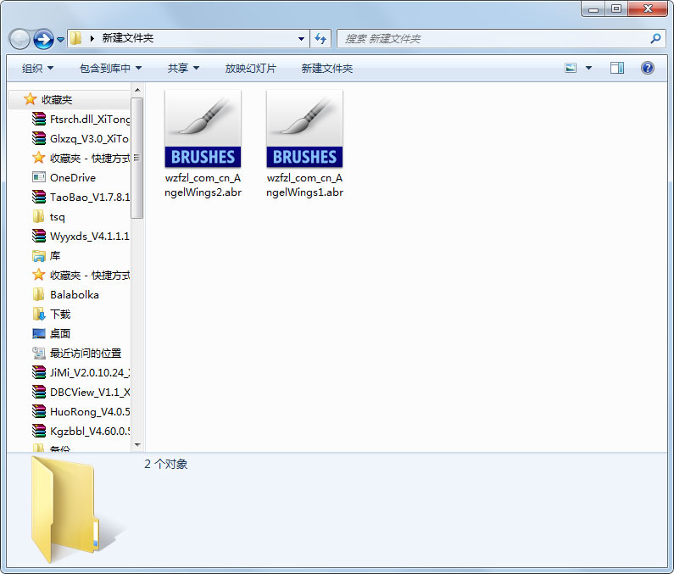Click the TaoBao archive icon
Image resolution: width=674 pixels, height=574 pixels.
39,197
